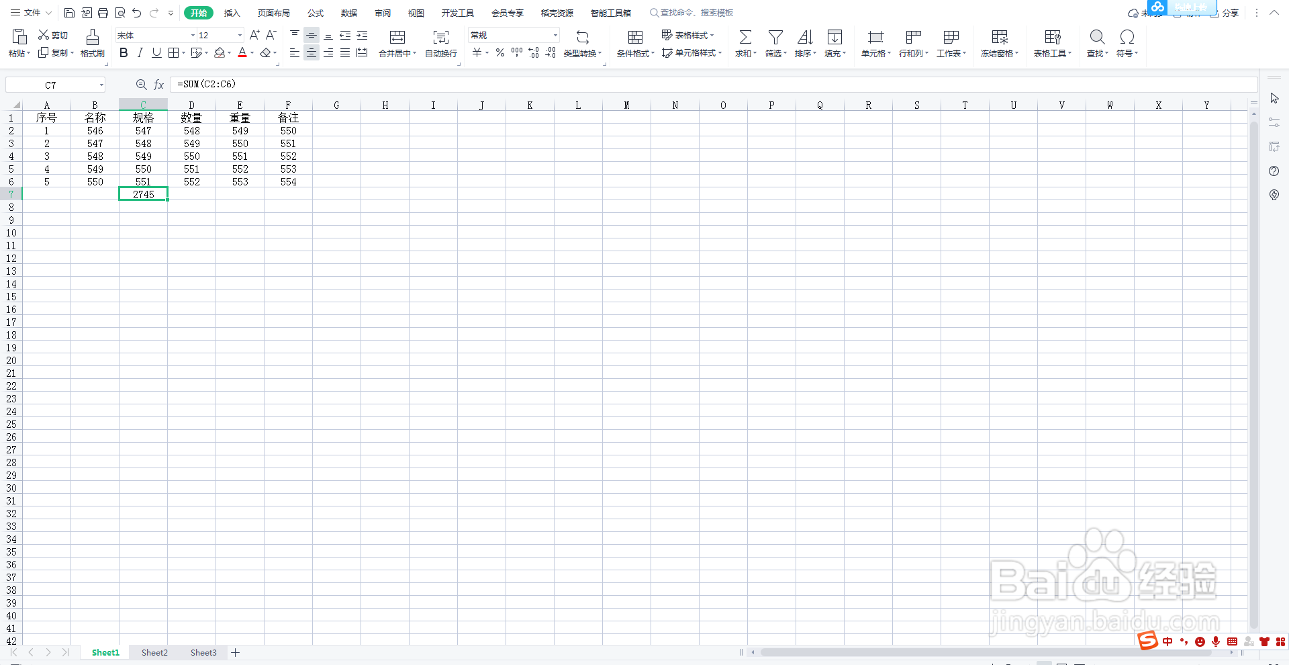Toggle Bold formatting

[124, 52]
